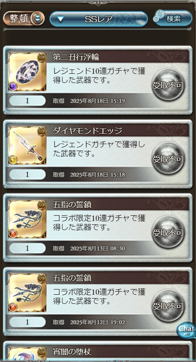The image size is (196, 362).
Task: Open the 整頓 sort button
Action: (x=24, y=19)
